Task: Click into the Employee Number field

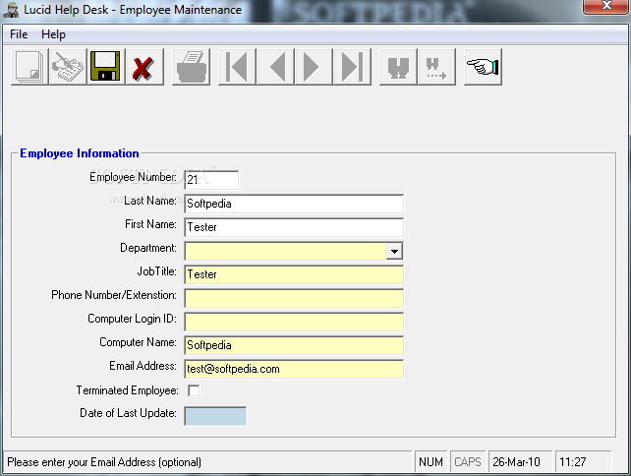Action: pyautogui.click(x=211, y=180)
